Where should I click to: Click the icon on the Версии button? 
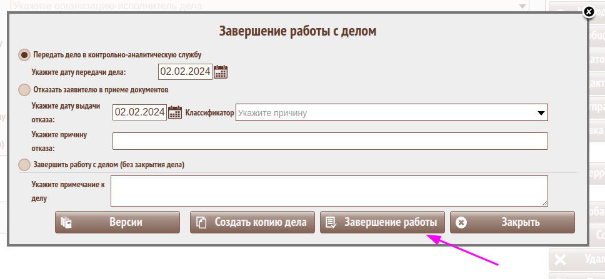(x=66, y=222)
